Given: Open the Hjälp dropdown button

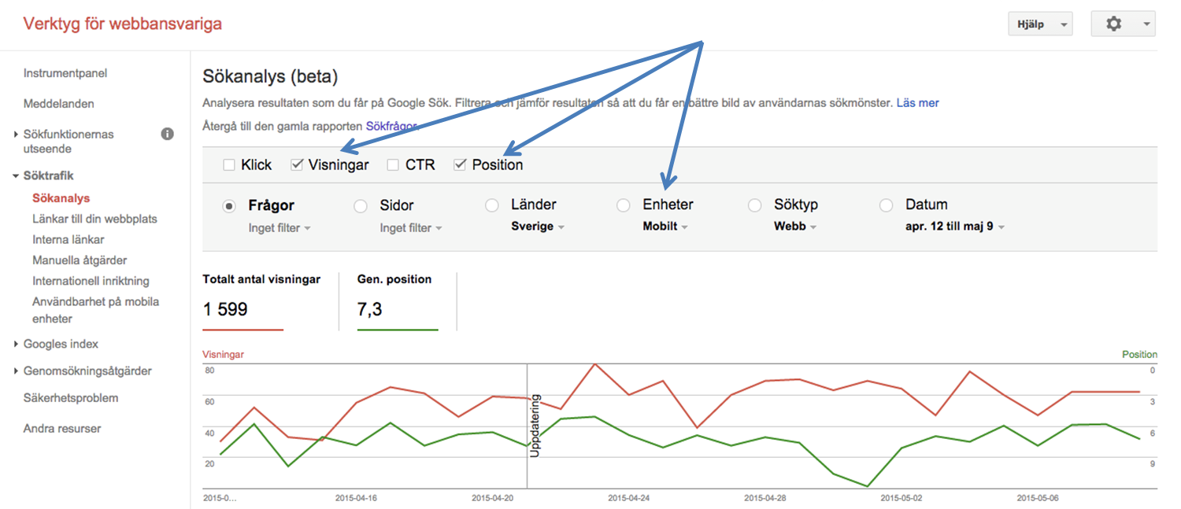Looking at the screenshot, I should (x=1039, y=24).
